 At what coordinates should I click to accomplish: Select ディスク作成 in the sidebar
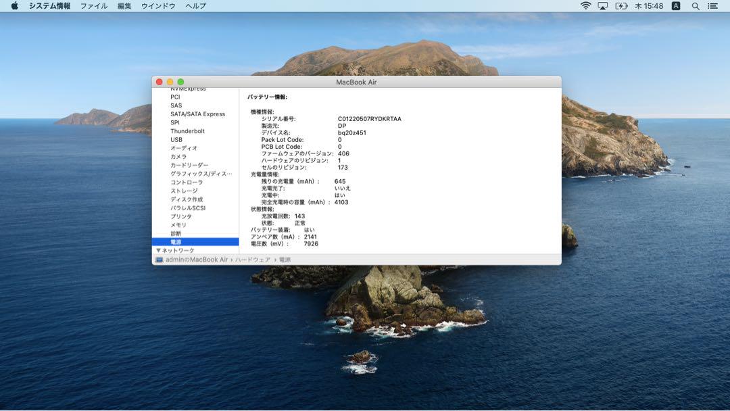[x=187, y=199]
